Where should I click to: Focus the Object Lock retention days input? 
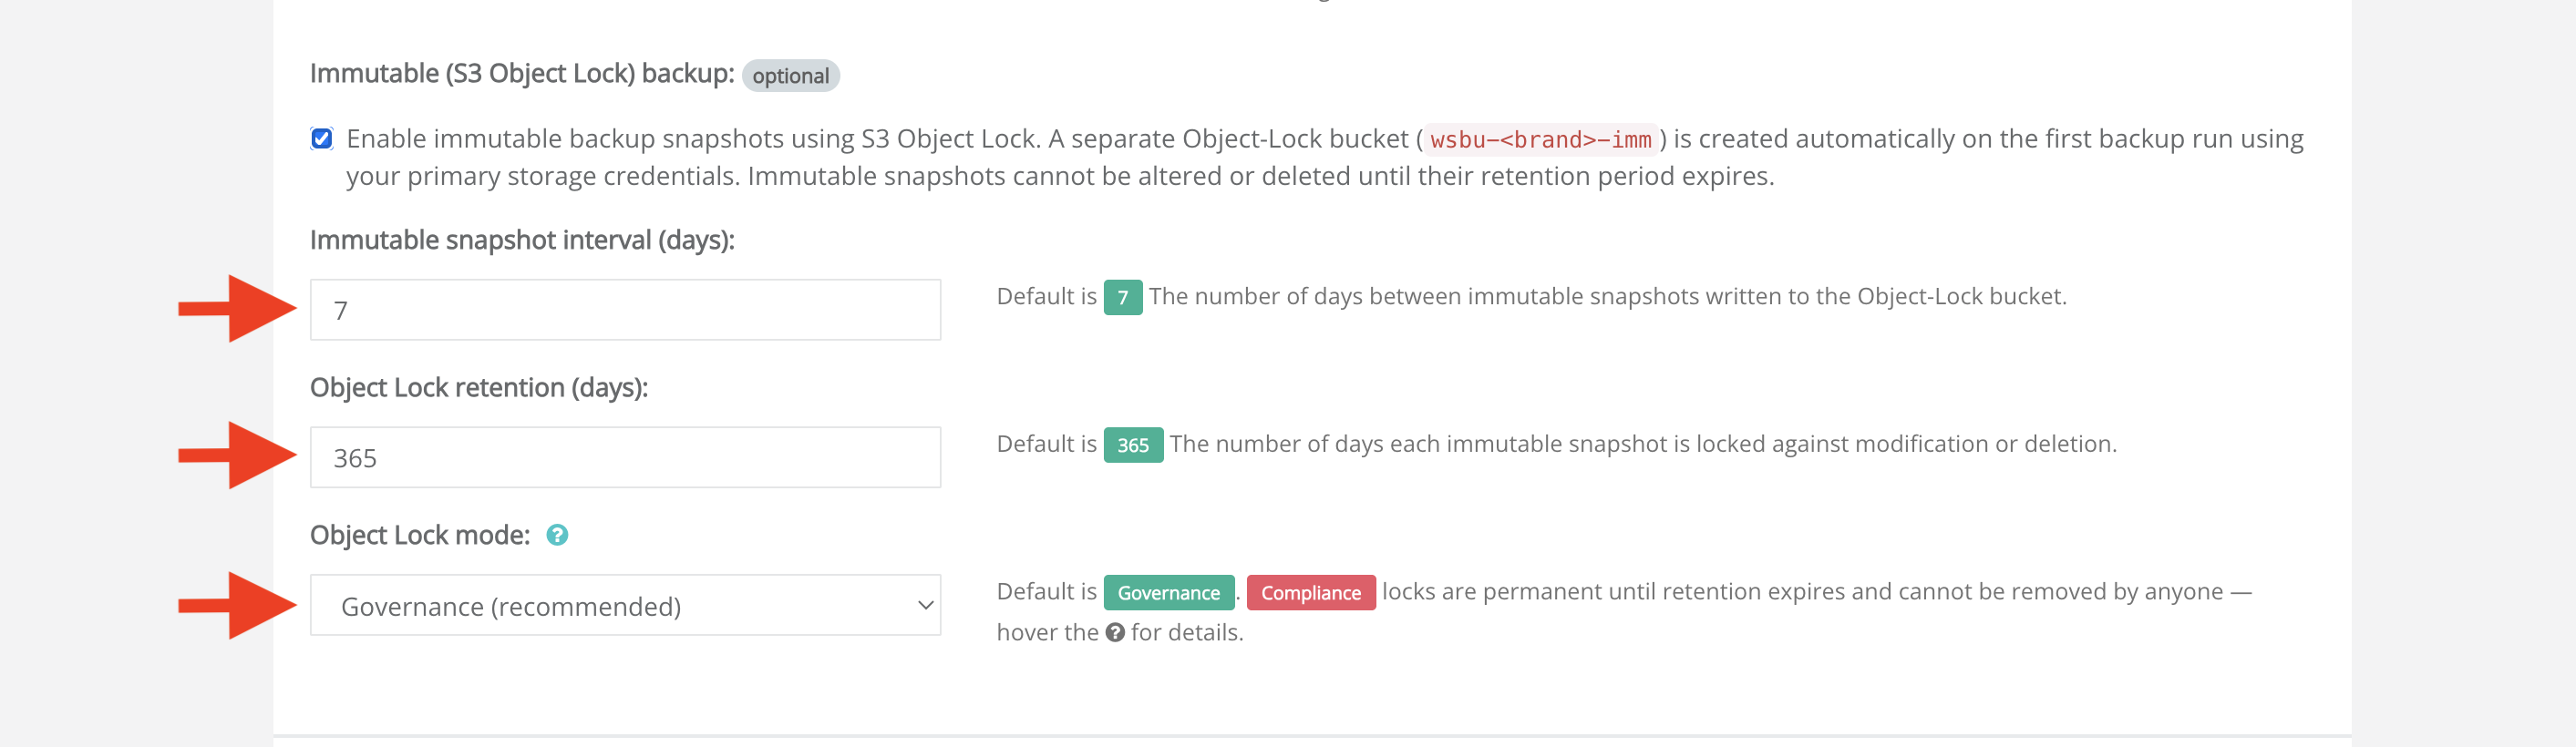[x=625, y=458]
